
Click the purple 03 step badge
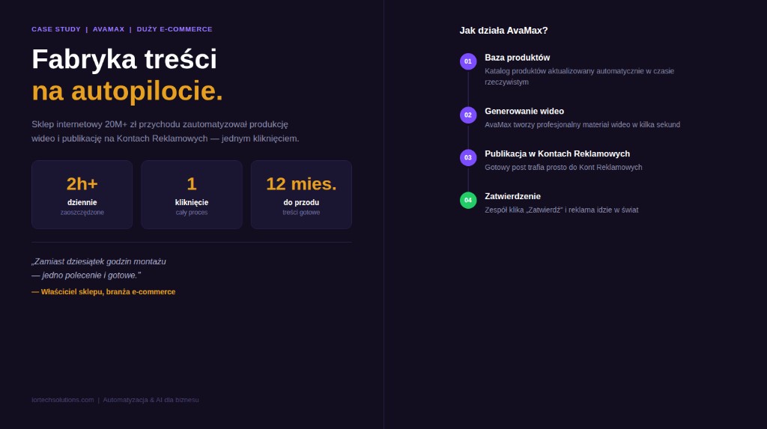(x=468, y=157)
